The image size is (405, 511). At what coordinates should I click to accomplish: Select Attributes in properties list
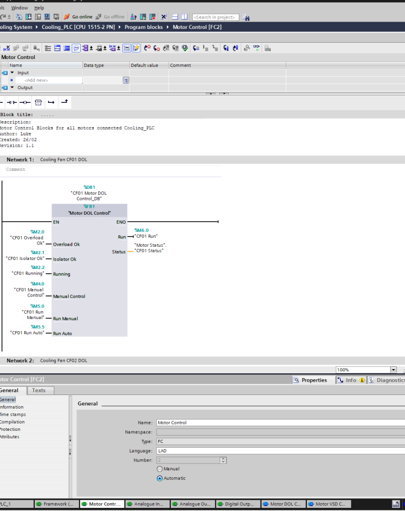coord(10,437)
